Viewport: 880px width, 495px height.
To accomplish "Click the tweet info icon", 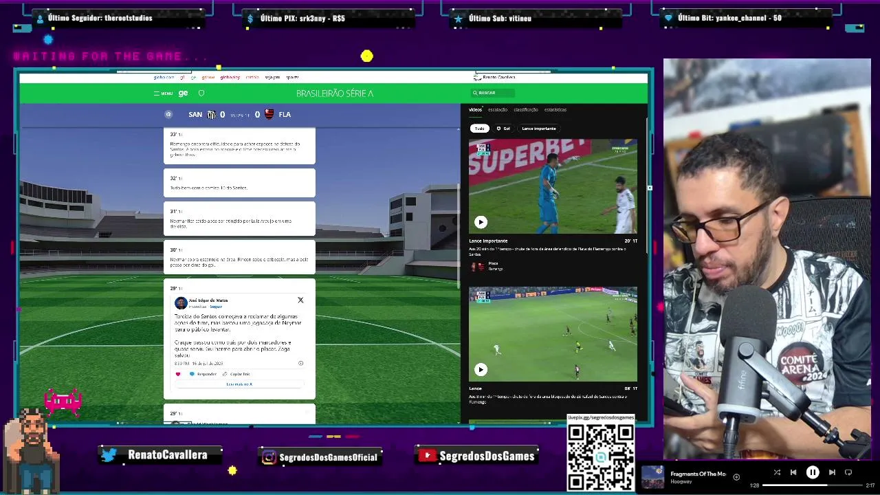I will 300,363.
